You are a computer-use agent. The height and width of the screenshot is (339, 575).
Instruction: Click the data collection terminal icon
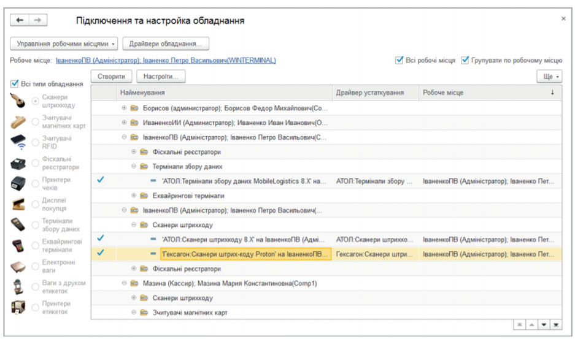coord(18,224)
